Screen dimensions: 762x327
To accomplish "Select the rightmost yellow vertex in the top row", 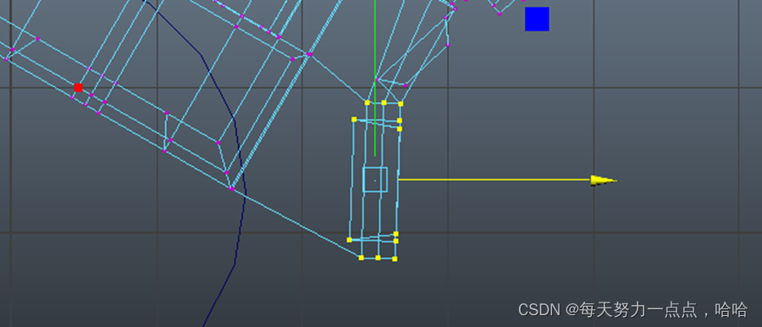I will [401, 103].
